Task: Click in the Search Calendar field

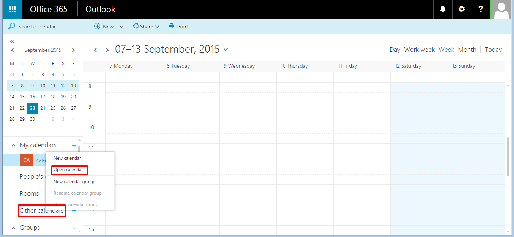Action: pos(43,27)
